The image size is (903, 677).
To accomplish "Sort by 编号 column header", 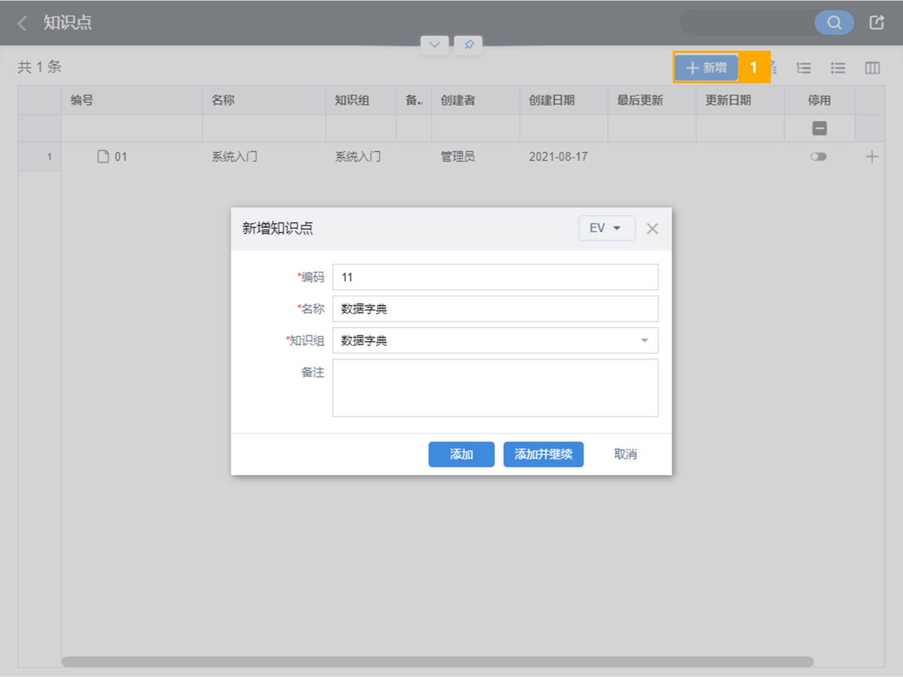I will (132, 100).
